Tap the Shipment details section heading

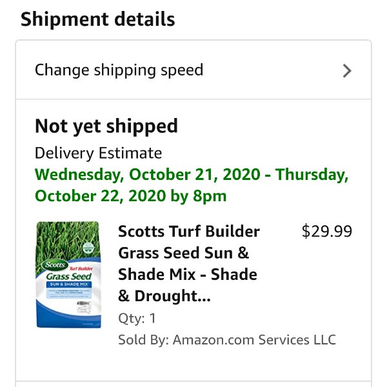(x=98, y=19)
